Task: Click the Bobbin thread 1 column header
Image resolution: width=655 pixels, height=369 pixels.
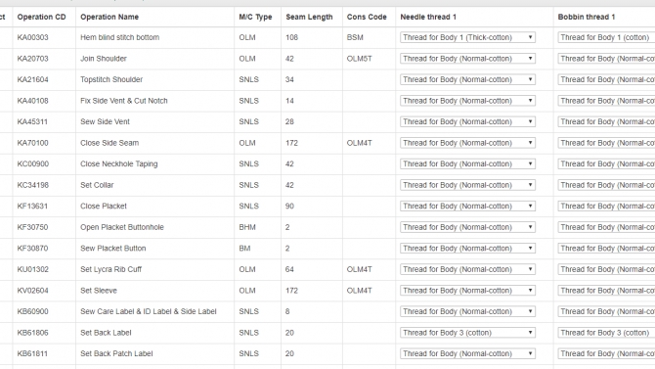Action: pos(586,18)
